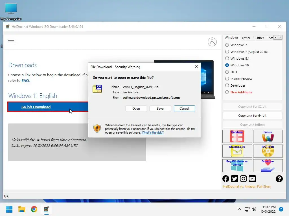289x216 pixels.
Task: Open the Windows Start menu
Action: point(9,209)
